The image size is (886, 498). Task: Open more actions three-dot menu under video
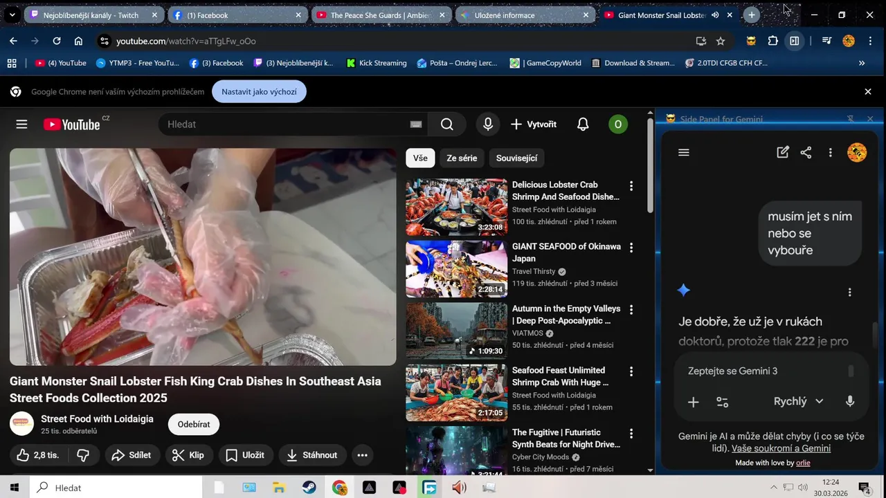click(x=362, y=455)
